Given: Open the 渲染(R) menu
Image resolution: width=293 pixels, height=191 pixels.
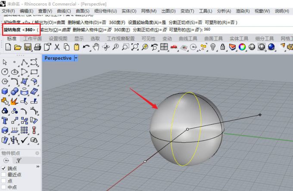Looking at the screenshot, I should click(x=243, y=11).
